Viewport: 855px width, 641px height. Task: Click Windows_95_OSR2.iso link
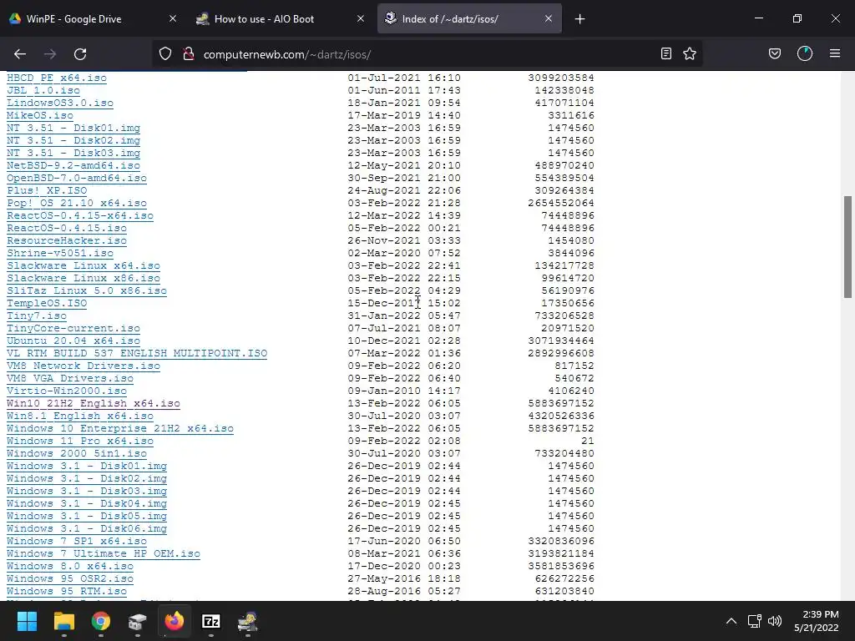click(x=70, y=579)
